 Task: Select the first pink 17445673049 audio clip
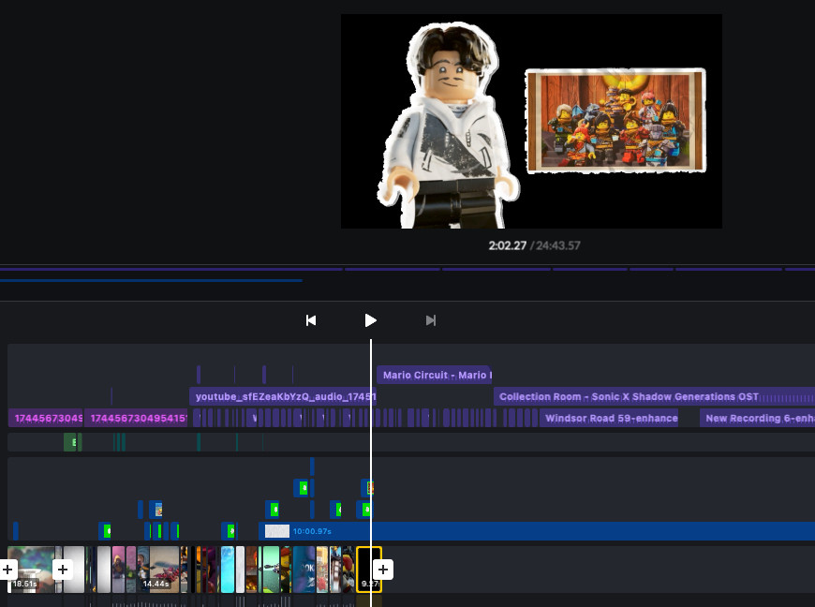tap(45, 418)
